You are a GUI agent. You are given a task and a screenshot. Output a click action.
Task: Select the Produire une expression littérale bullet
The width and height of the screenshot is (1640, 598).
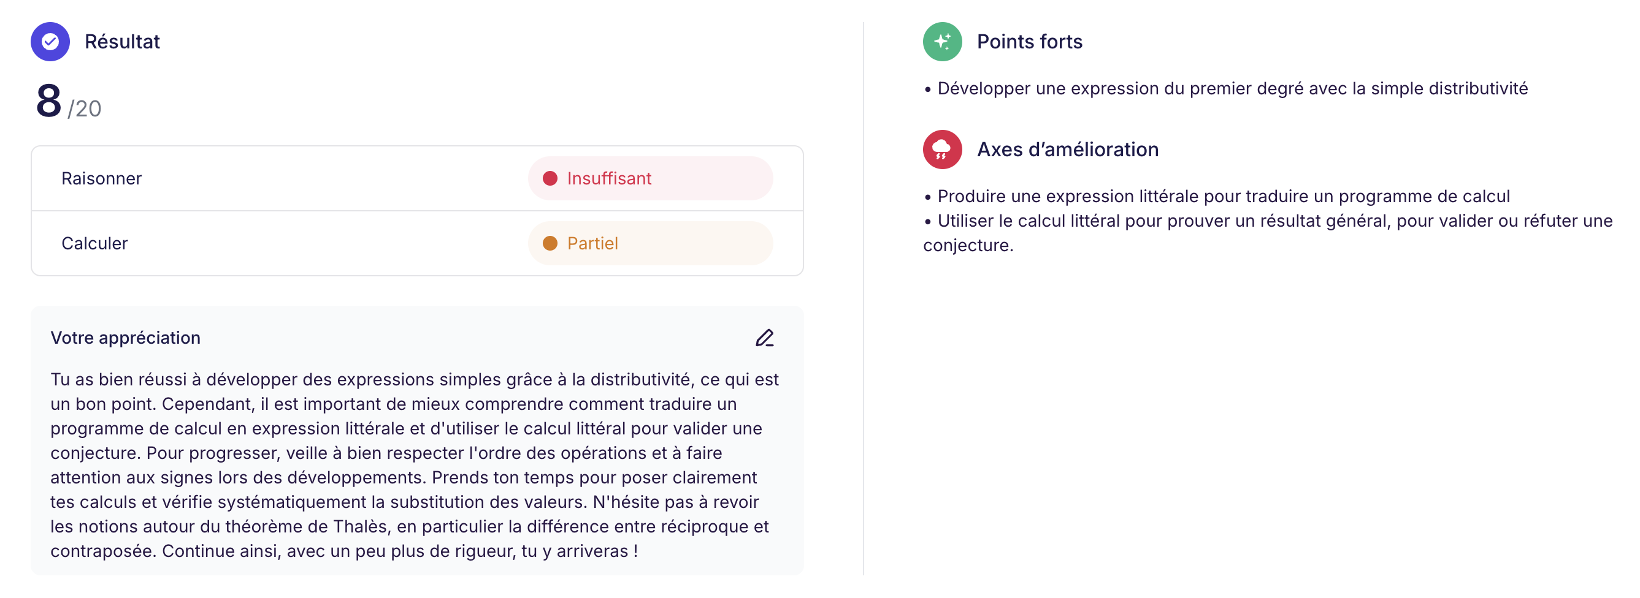tap(1217, 197)
